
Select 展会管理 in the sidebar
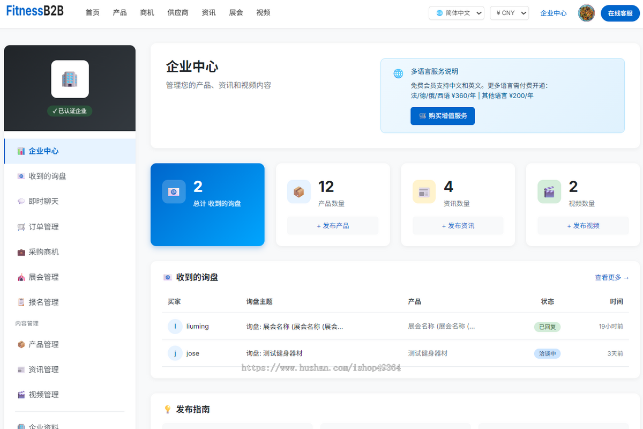[x=70, y=277]
